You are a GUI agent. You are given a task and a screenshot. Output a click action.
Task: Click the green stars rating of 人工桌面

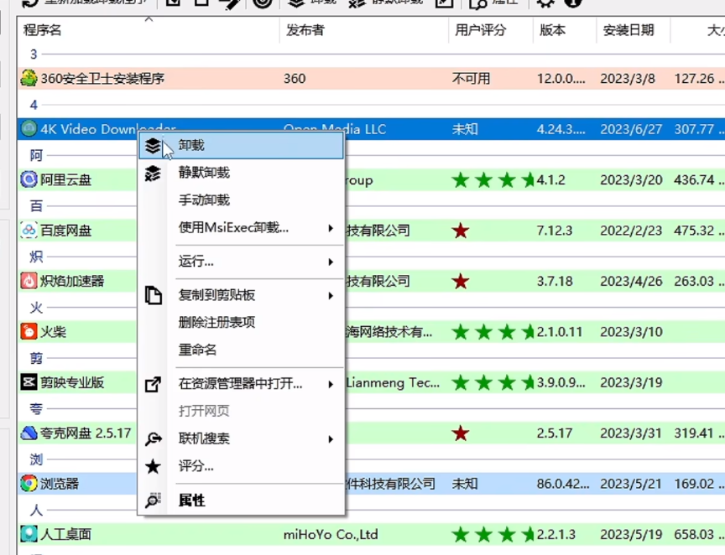pos(493,535)
